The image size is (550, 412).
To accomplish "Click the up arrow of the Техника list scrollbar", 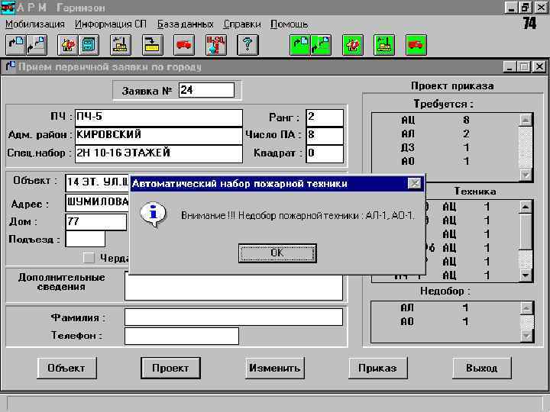I will 526,207.
